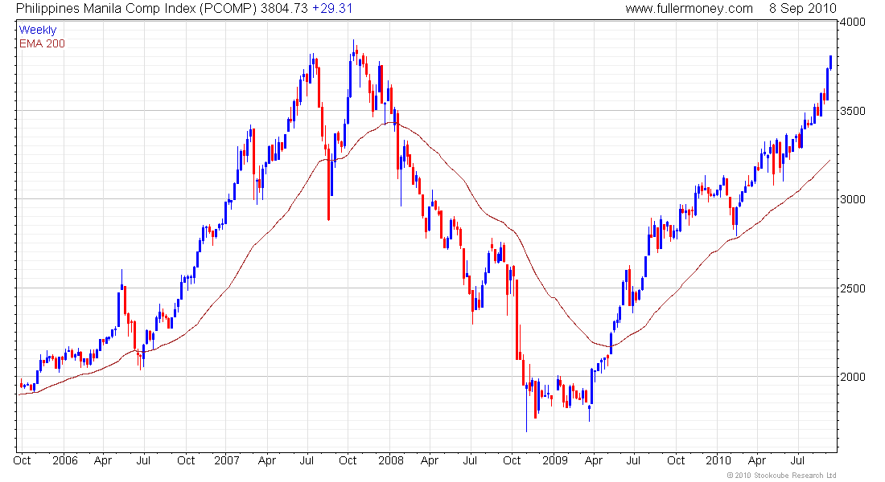885x482 pixels.
Task: Click the 2006 year label on time axis
Action: [x=65, y=460]
